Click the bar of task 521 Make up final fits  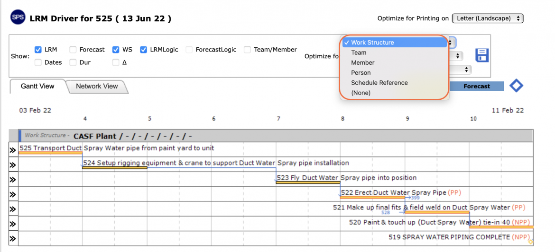[x=437, y=212]
